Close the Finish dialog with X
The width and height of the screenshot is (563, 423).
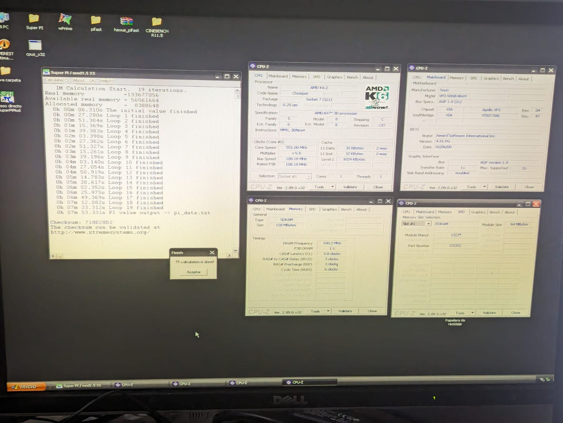click(212, 252)
